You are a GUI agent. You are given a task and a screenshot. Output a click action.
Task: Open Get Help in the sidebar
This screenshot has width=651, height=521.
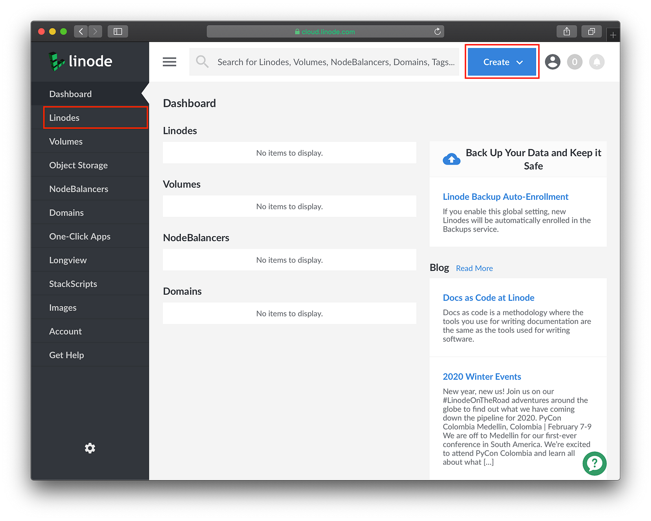(x=90, y=355)
